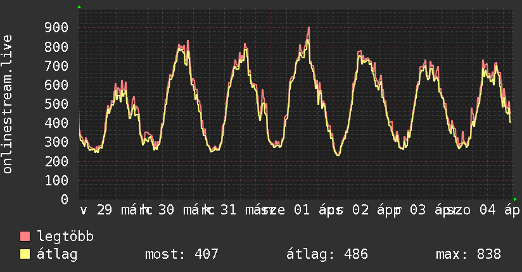Select the legtöbb legend label
The width and height of the screenshot is (522, 272).
tap(66, 237)
